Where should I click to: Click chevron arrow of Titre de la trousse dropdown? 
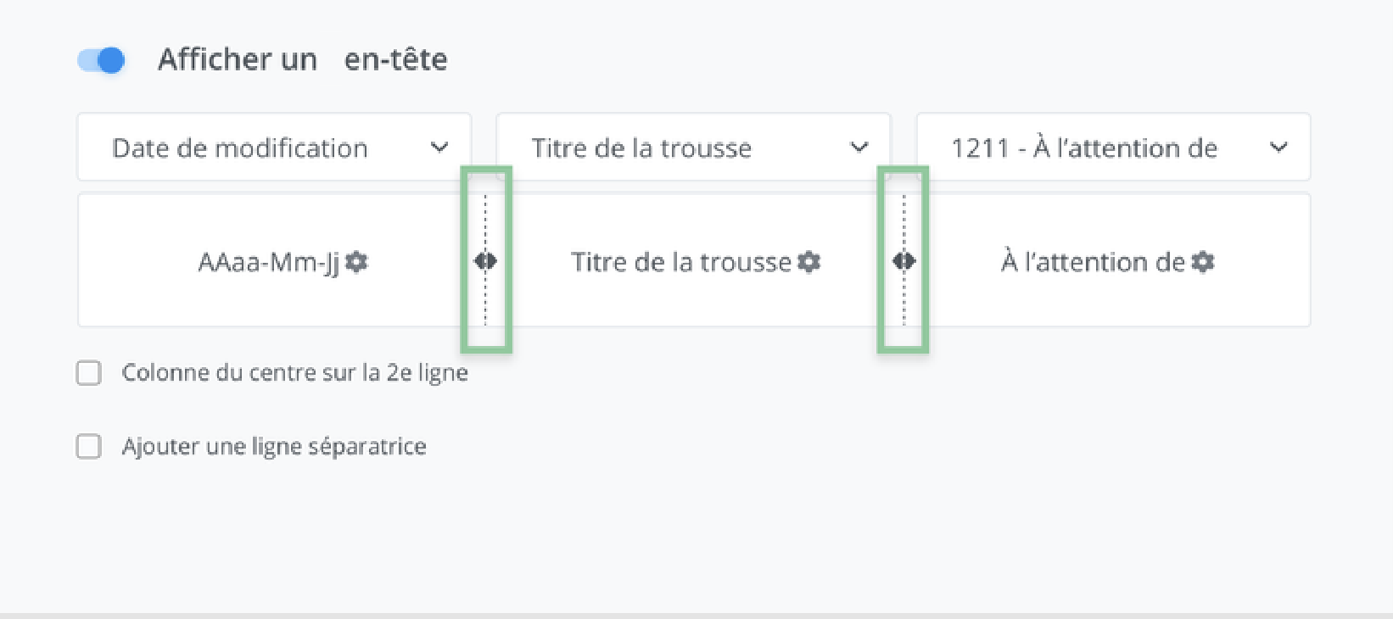[x=859, y=148]
